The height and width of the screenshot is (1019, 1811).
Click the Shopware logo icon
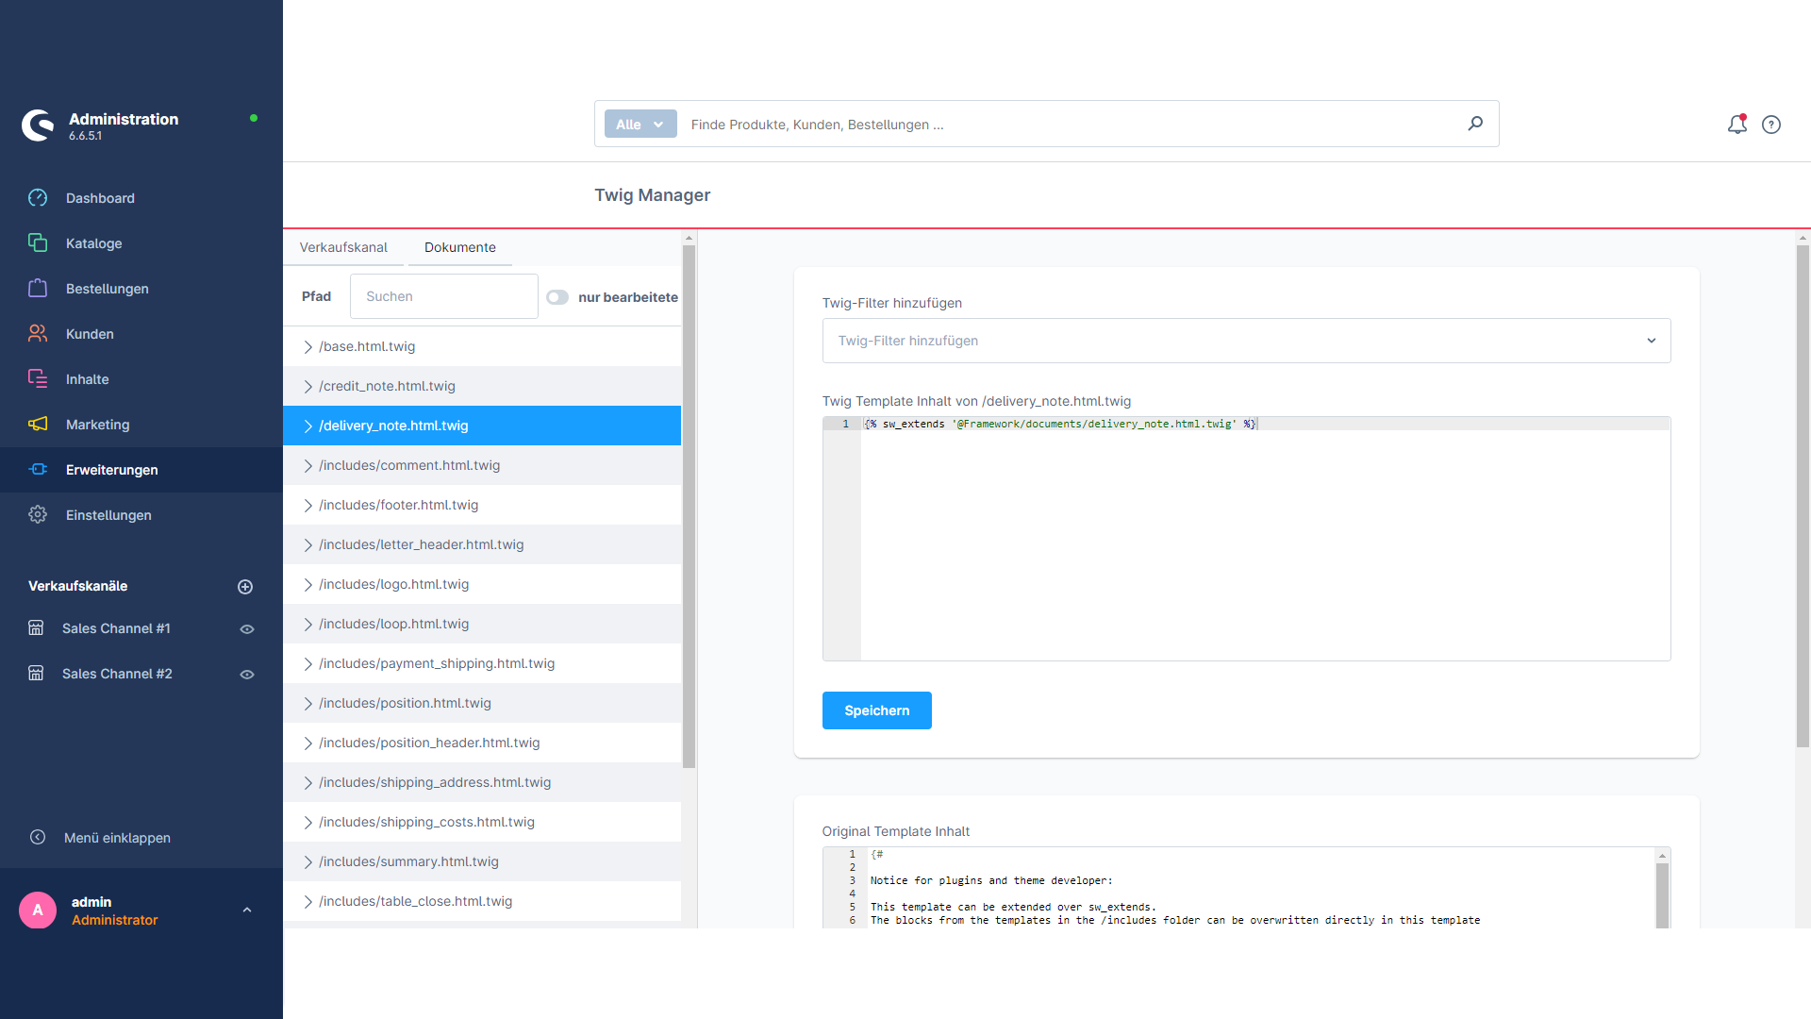pyautogui.click(x=38, y=125)
